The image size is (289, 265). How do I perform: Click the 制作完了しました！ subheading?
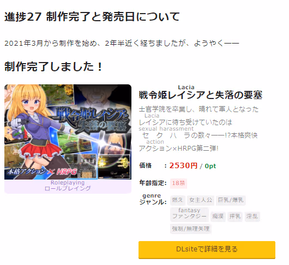(53, 66)
